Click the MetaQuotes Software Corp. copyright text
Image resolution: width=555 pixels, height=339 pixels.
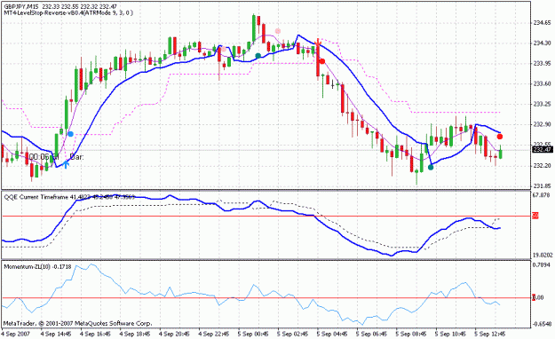pyautogui.click(x=78, y=323)
